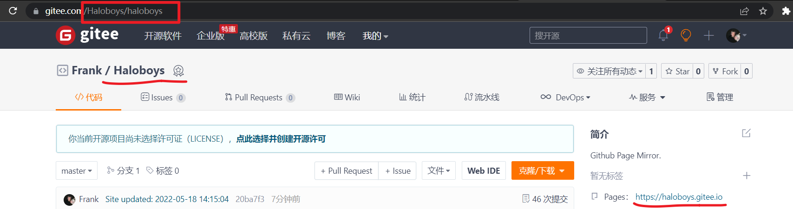
Task: Click 点此选择并创建开源许可 link
Action: click(281, 139)
